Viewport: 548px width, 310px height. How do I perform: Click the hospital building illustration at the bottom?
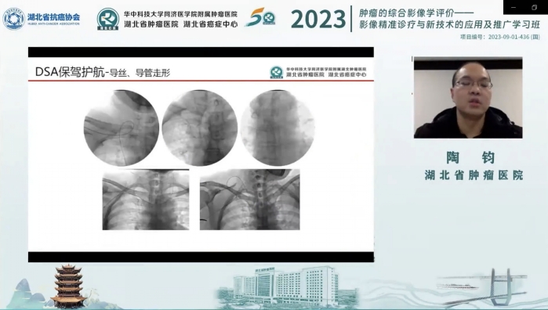[x=286, y=287]
